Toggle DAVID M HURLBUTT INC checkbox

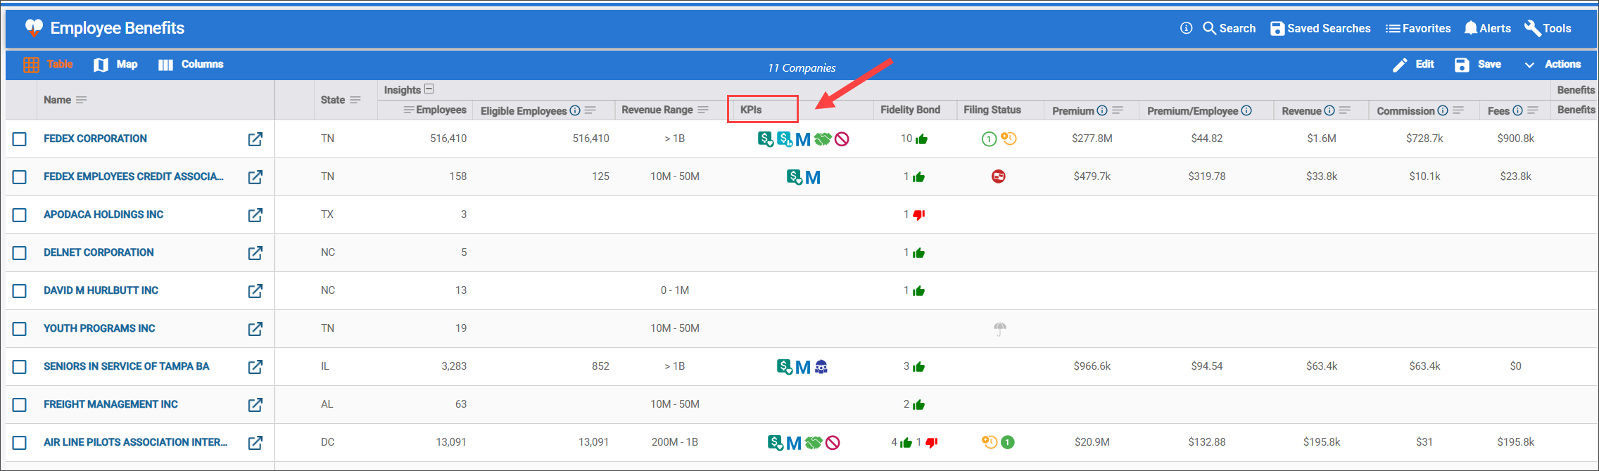pos(20,291)
